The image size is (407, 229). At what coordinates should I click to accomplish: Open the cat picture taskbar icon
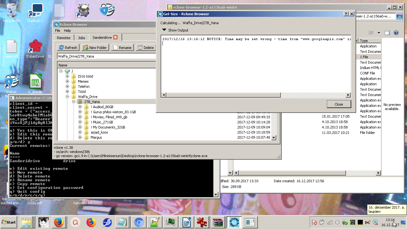(x=44, y=222)
